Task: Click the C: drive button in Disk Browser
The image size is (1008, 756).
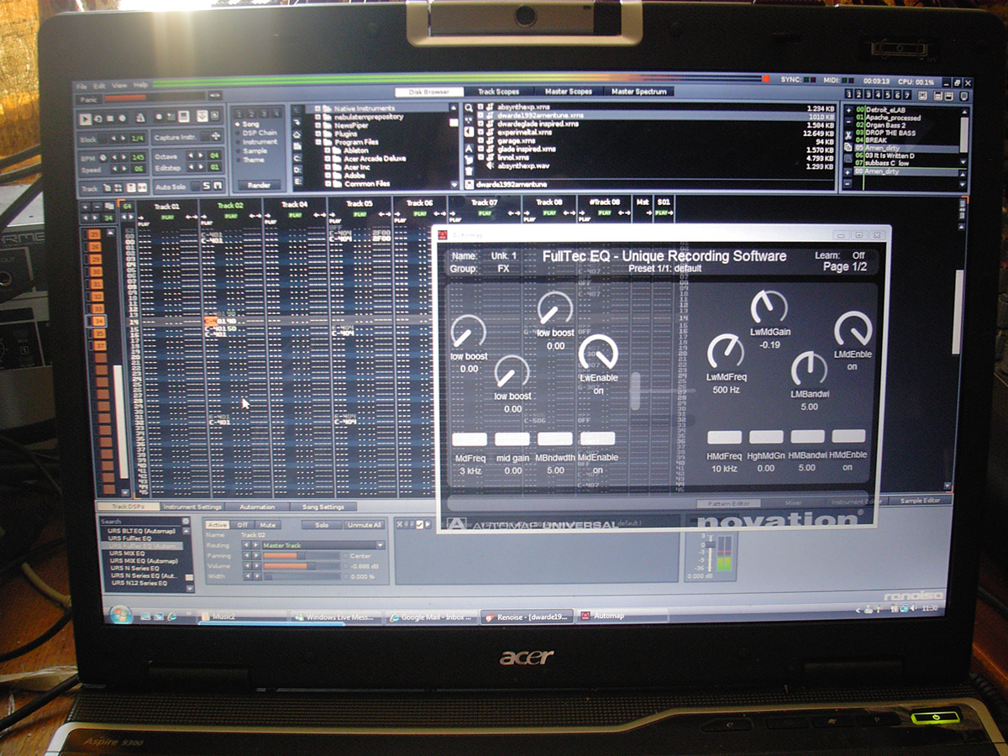Action: [x=297, y=158]
